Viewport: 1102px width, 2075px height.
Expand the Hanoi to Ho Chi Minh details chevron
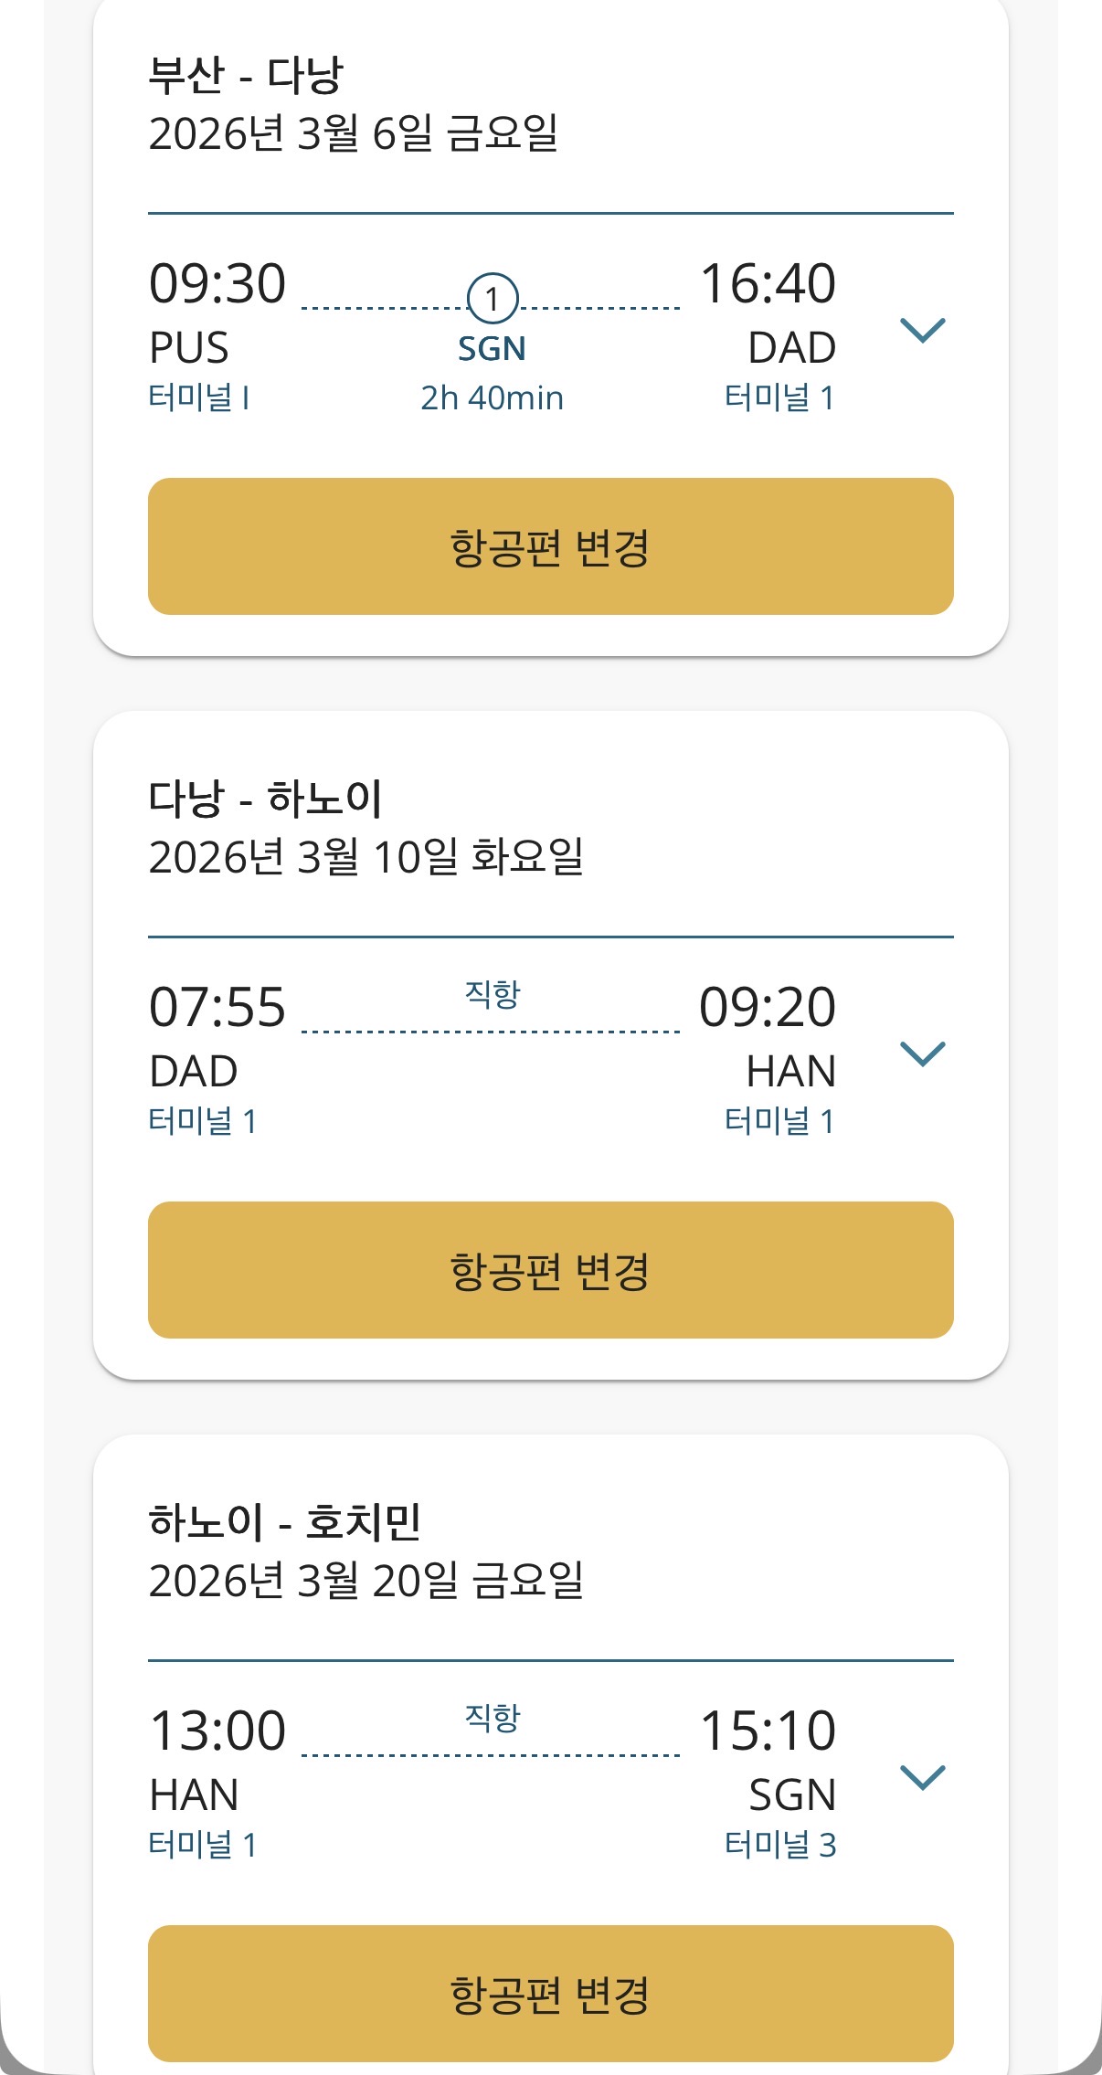click(922, 1777)
